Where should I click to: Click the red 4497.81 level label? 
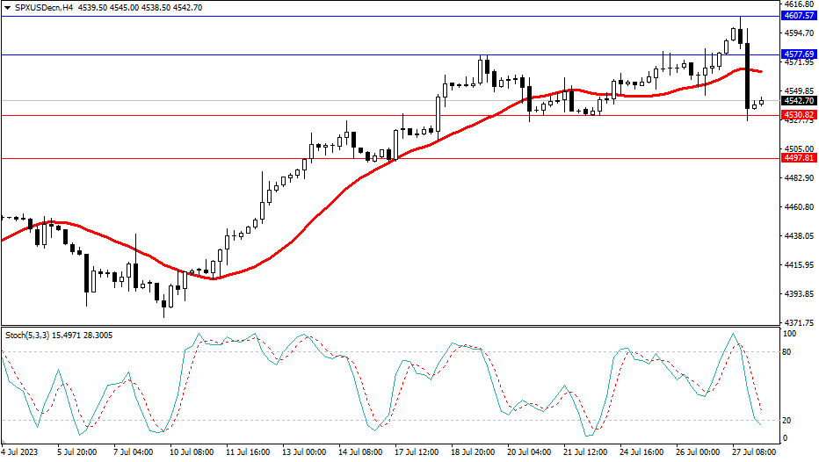coord(799,158)
